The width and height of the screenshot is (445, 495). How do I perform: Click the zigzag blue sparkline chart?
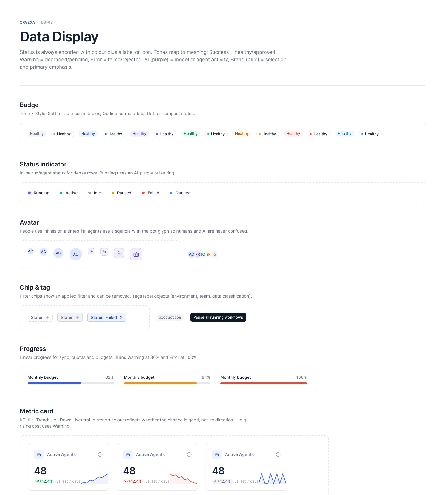pos(272,478)
